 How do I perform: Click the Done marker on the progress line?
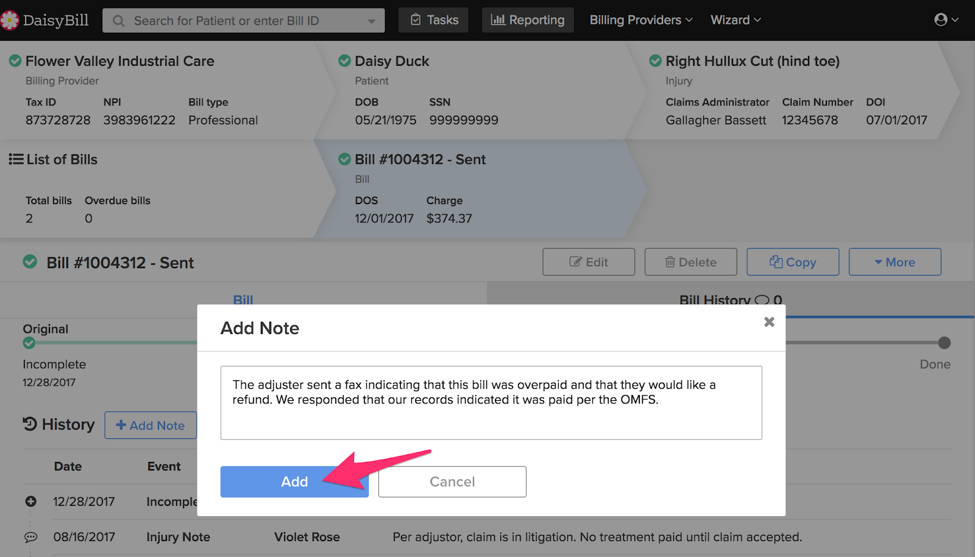point(944,343)
